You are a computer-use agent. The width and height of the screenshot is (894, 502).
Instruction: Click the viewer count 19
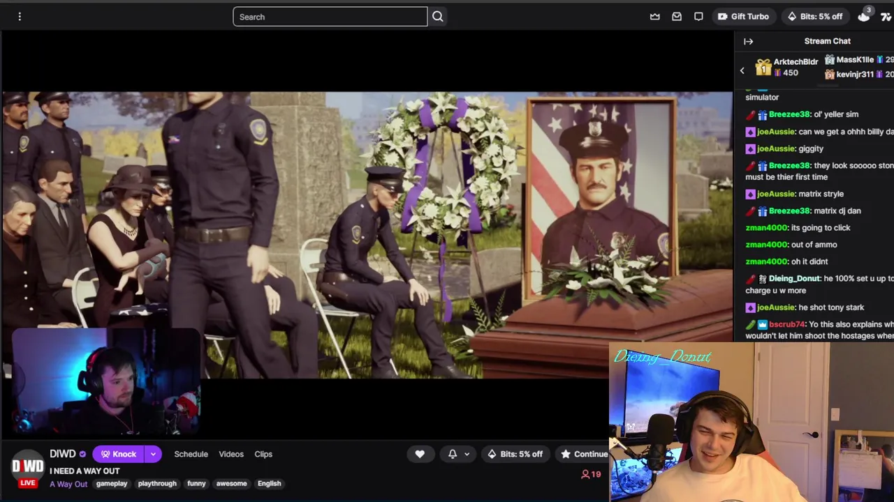click(x=591, y=474)
